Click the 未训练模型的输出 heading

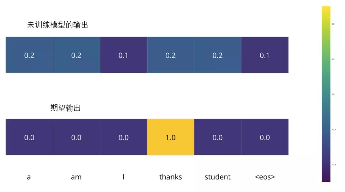57,25
